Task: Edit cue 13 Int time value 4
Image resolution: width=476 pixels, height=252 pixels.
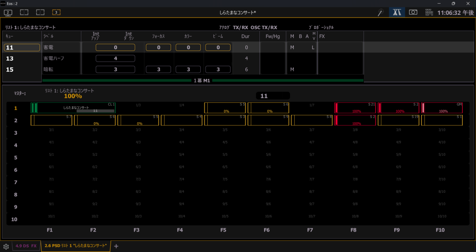Action: pyautogui.click(x=115, y=58)
